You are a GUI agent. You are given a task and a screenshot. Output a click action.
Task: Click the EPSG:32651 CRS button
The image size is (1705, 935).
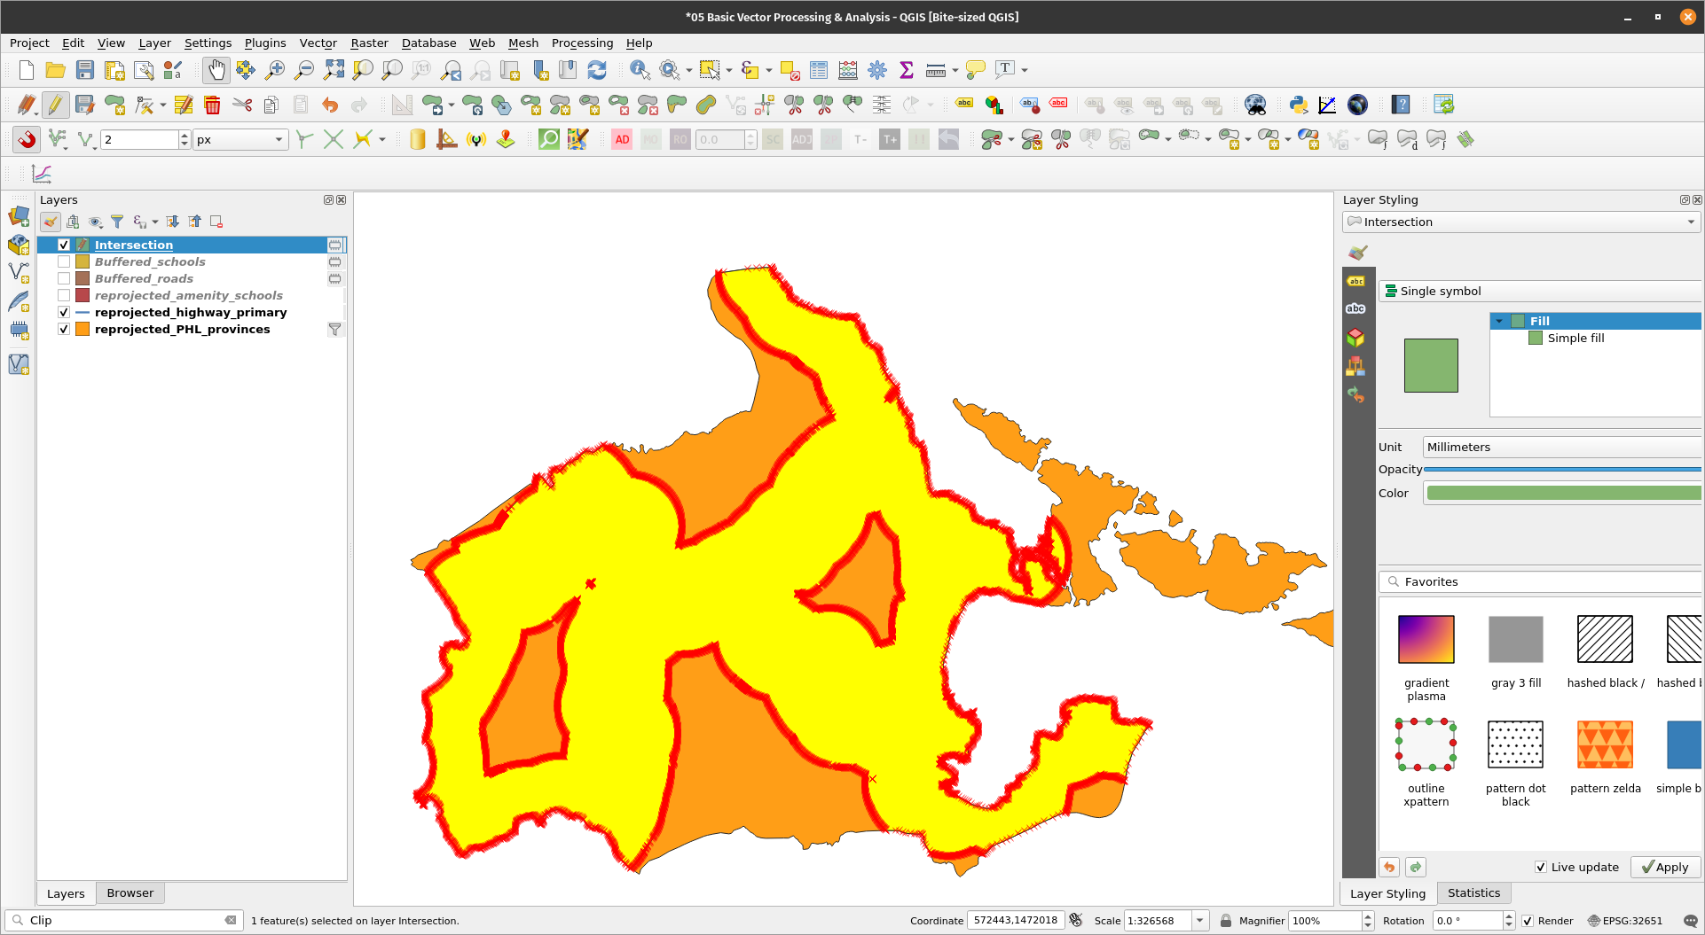tap(1624, 920)
